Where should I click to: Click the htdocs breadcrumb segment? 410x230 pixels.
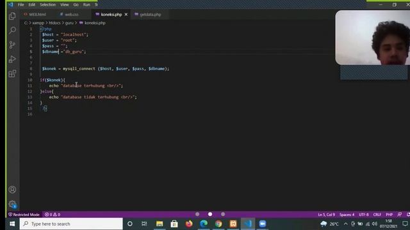click(x=54, y=23)
